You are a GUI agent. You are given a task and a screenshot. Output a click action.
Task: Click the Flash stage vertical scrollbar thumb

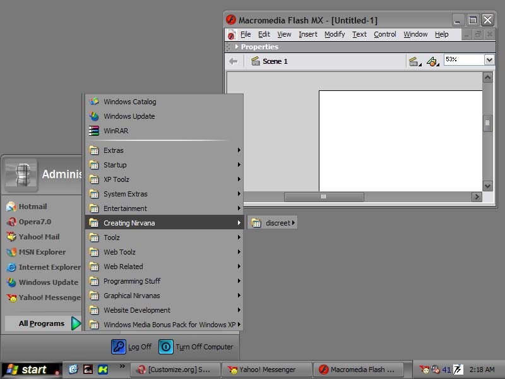487,123
